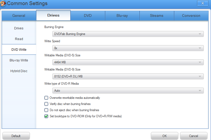211x140 pixels.
Task: Select DVD Write in the sidebar
Action: [19, 49]
